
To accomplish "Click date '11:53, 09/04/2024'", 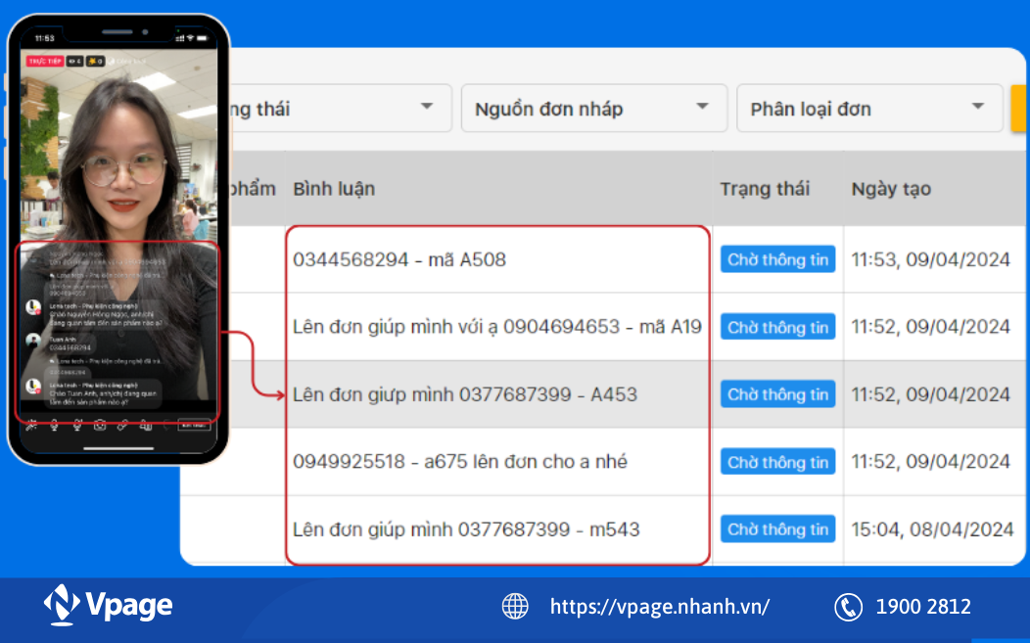I will [930, 259].
